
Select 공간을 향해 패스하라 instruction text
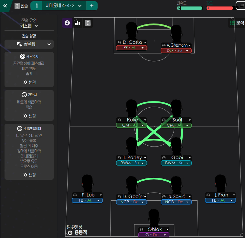pos(29,63)
